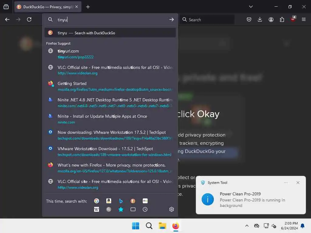The image size is (311, 233).
Task: Open System Tool notification options menu
Action: 285,182
